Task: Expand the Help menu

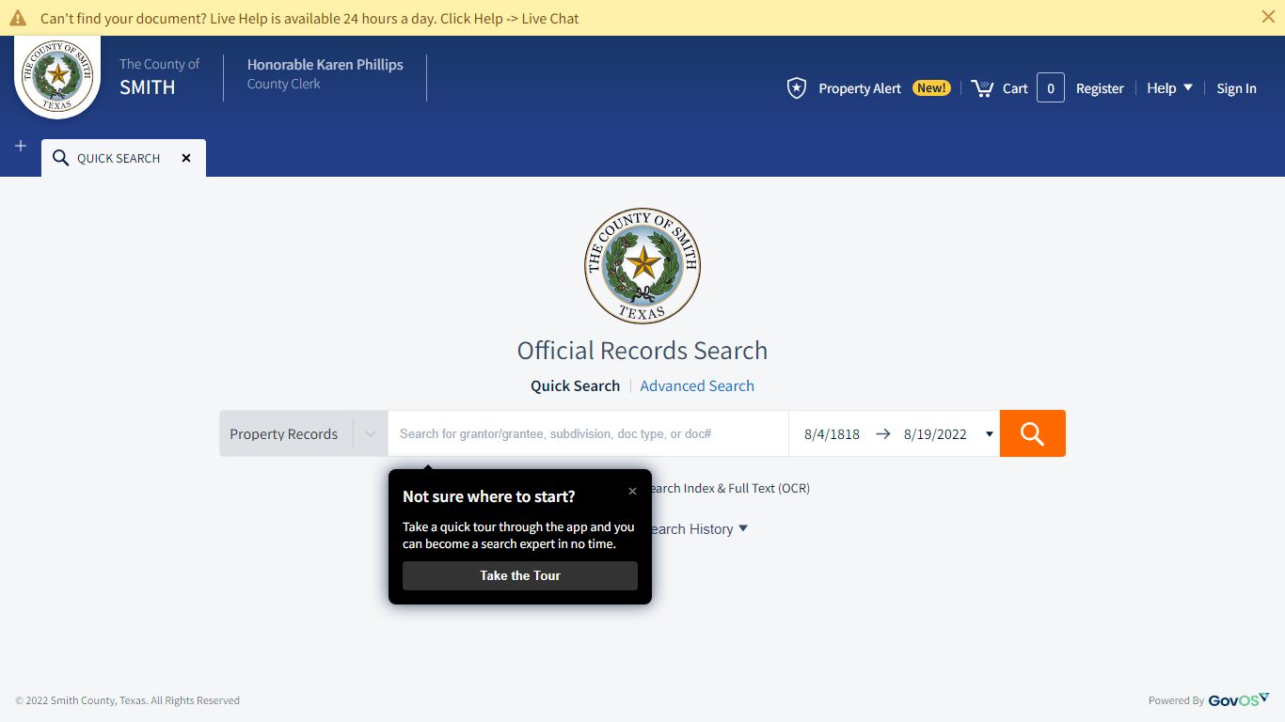Action: click(1169, 87)
